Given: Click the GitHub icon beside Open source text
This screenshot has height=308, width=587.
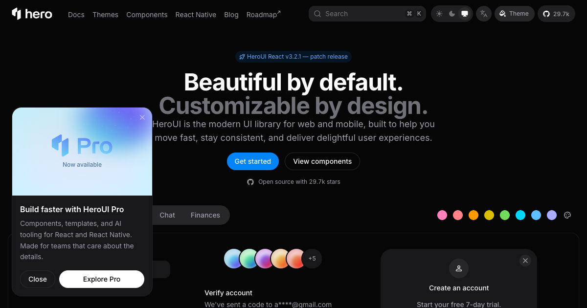Looking at the screenshot, I should pyautogui.click(x=250, y=182).
